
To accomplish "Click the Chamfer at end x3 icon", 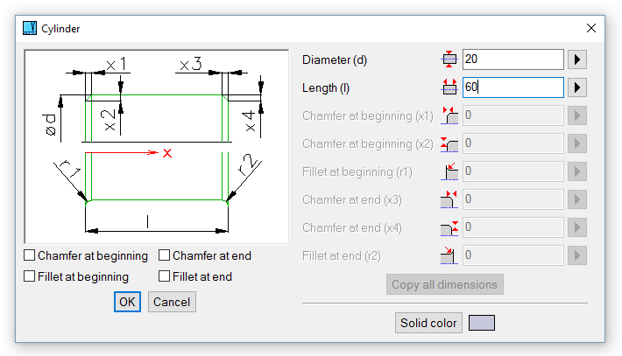I will (x=449, y=199).
